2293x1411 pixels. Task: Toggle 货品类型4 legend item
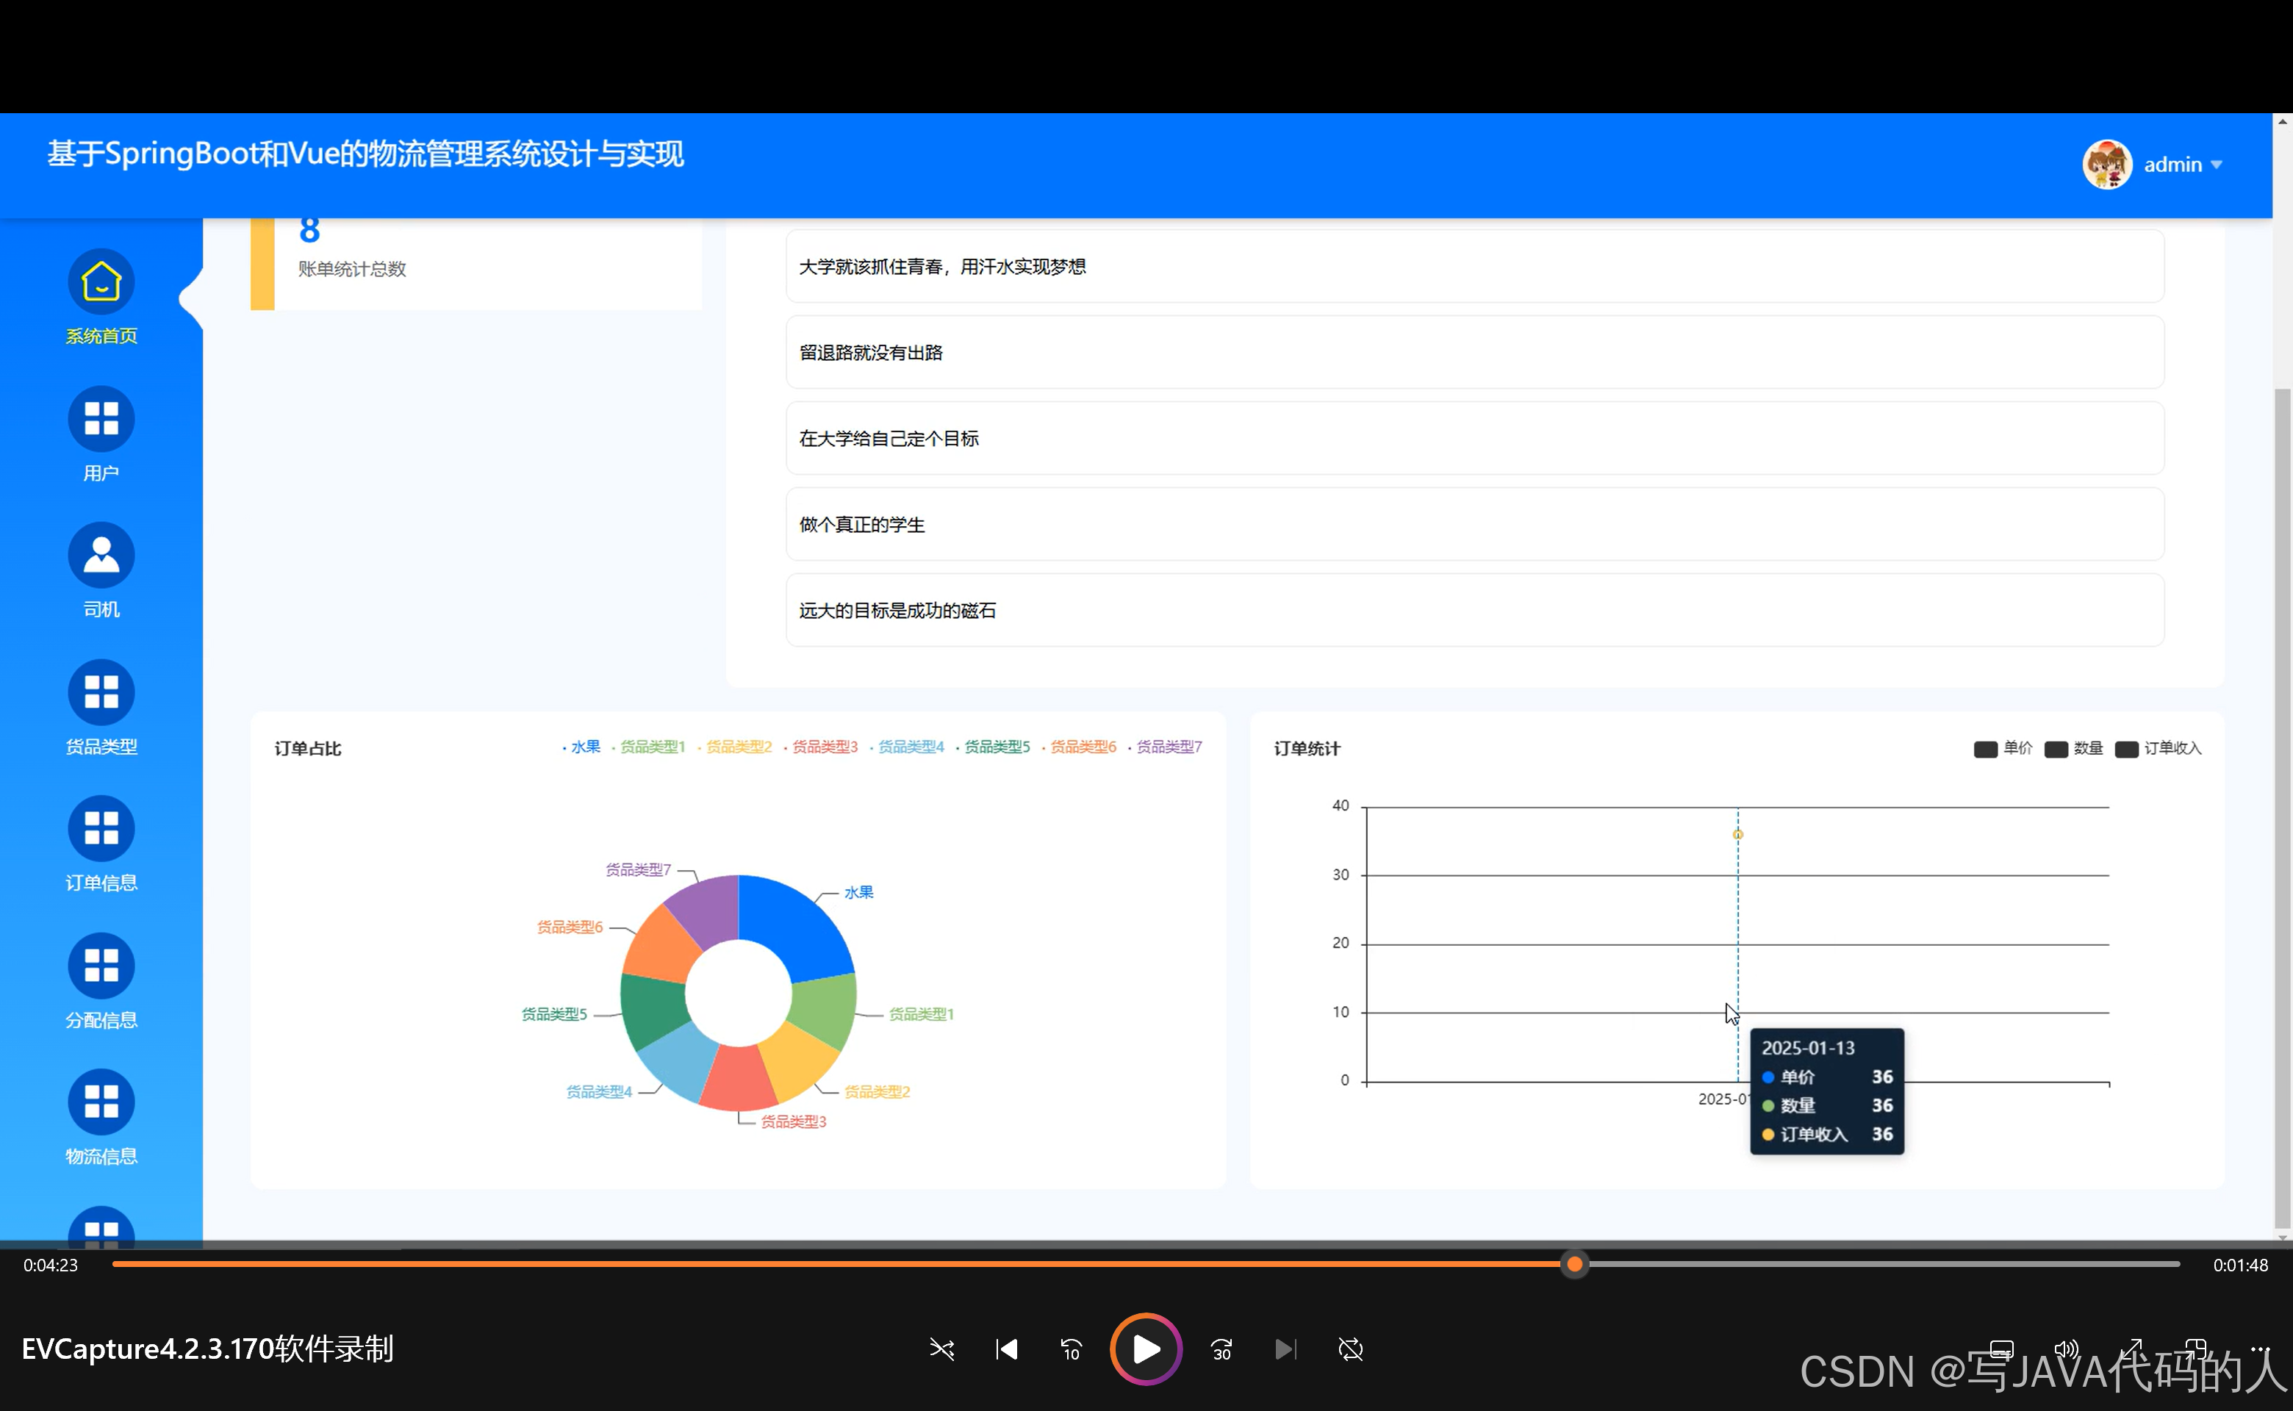coord(907,747)
